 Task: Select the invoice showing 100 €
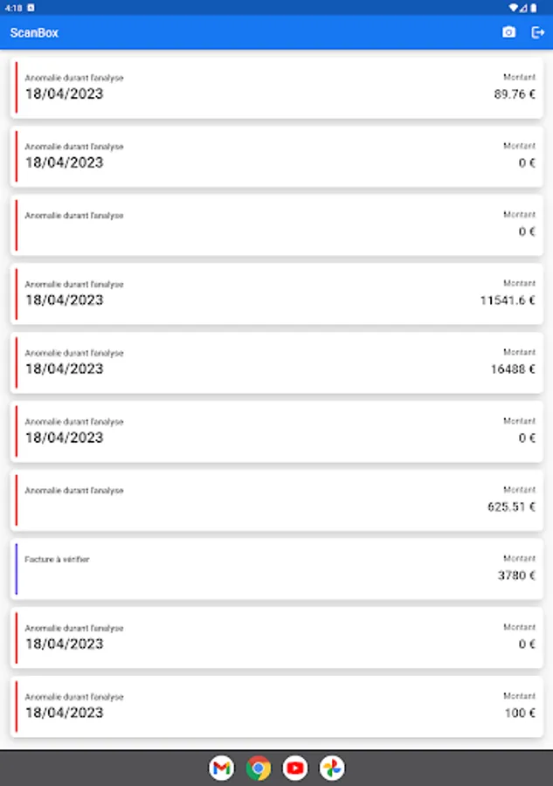pyautogui.click(x=276, y=707)
